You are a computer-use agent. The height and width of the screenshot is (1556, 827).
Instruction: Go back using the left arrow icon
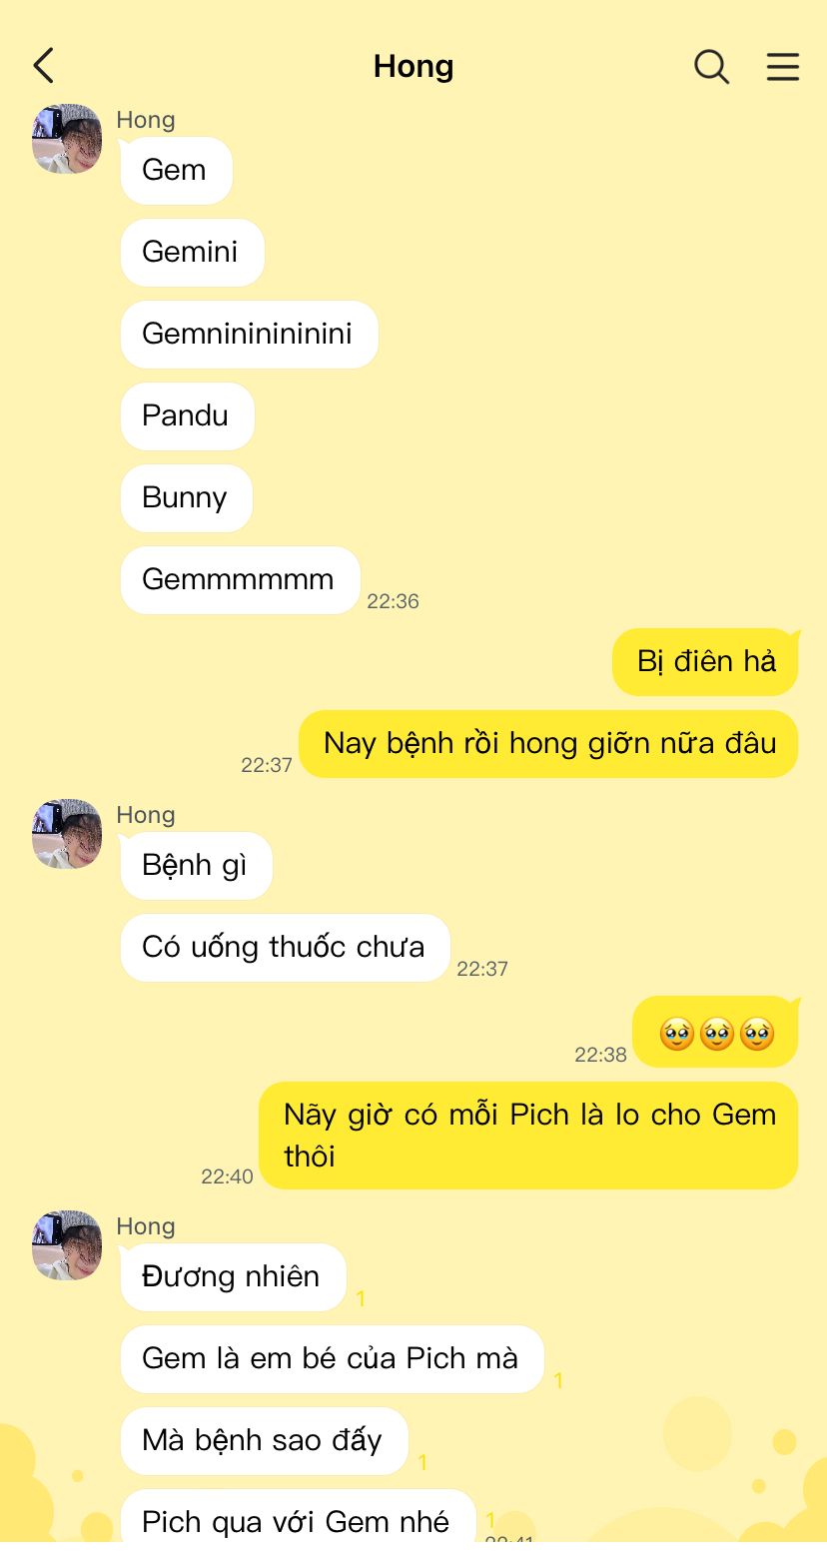[x=43, y=66]
